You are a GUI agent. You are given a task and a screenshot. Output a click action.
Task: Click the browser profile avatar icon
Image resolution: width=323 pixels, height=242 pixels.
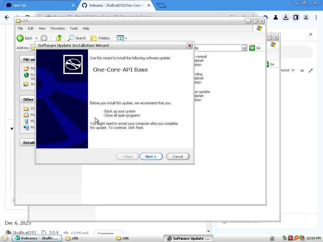(x=306, y=18)
